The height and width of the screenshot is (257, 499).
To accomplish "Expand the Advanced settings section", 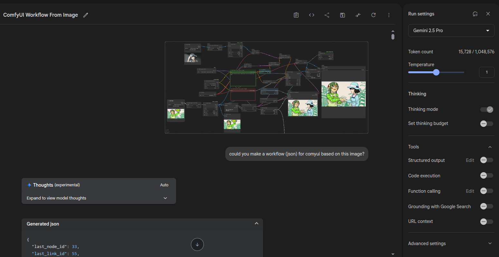I will coord(451,244).
